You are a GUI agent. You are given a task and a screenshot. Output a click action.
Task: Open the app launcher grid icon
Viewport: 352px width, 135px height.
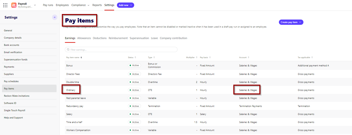(5, 5)
